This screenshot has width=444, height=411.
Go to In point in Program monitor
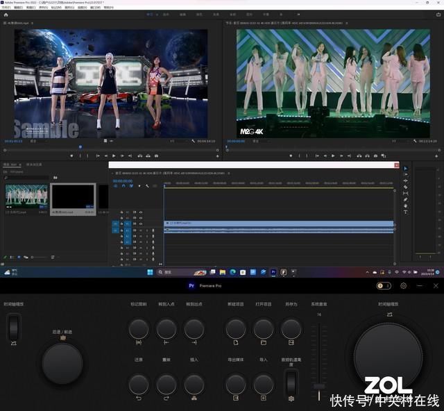pyautogui.click(x=317, y=156)
